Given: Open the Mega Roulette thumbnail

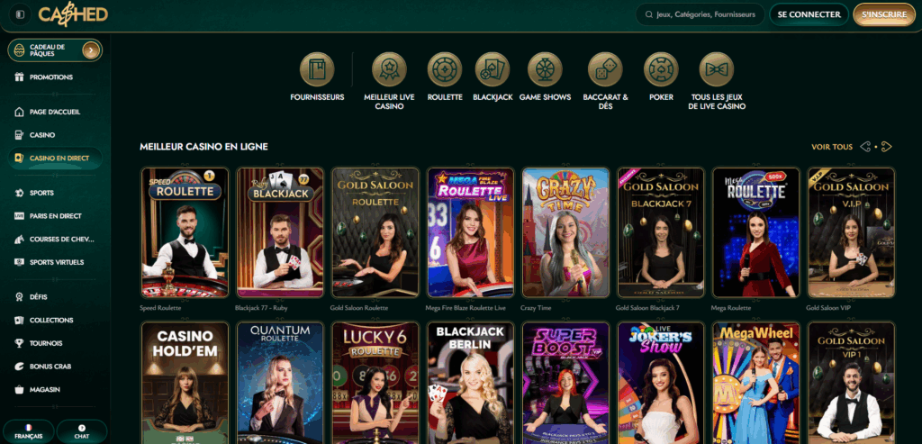Looking at the screenshot, I should pyautogui.click(x=756, y=232).
